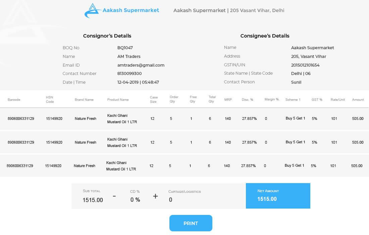369x235 pixels.
Task: Click the Consignor's Details heading
Action: tap(107, 36)
